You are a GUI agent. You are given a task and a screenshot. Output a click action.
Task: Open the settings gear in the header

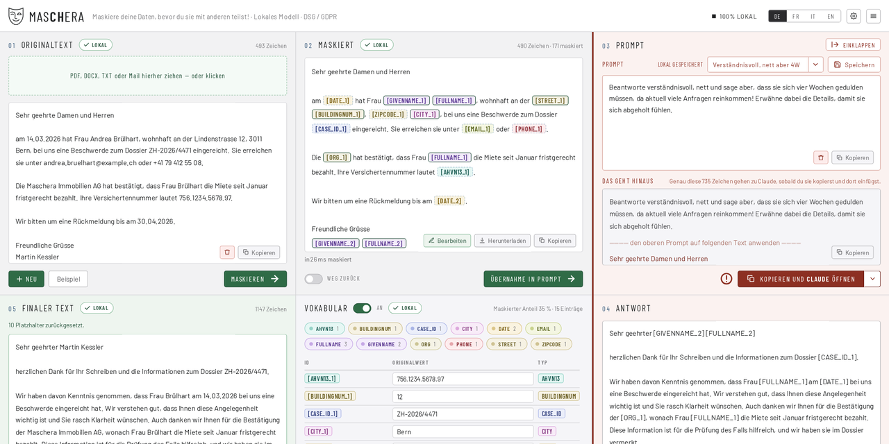[x=854, y=16]
